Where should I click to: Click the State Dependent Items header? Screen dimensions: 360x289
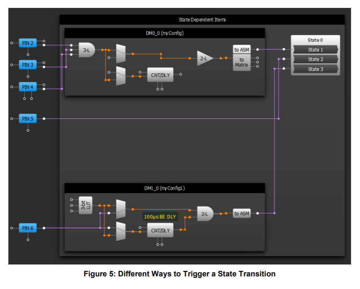(x=202, y=20)
